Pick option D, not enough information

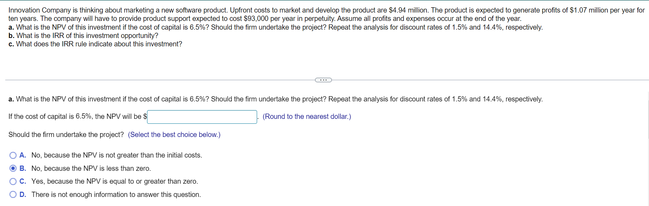[13, 194]
